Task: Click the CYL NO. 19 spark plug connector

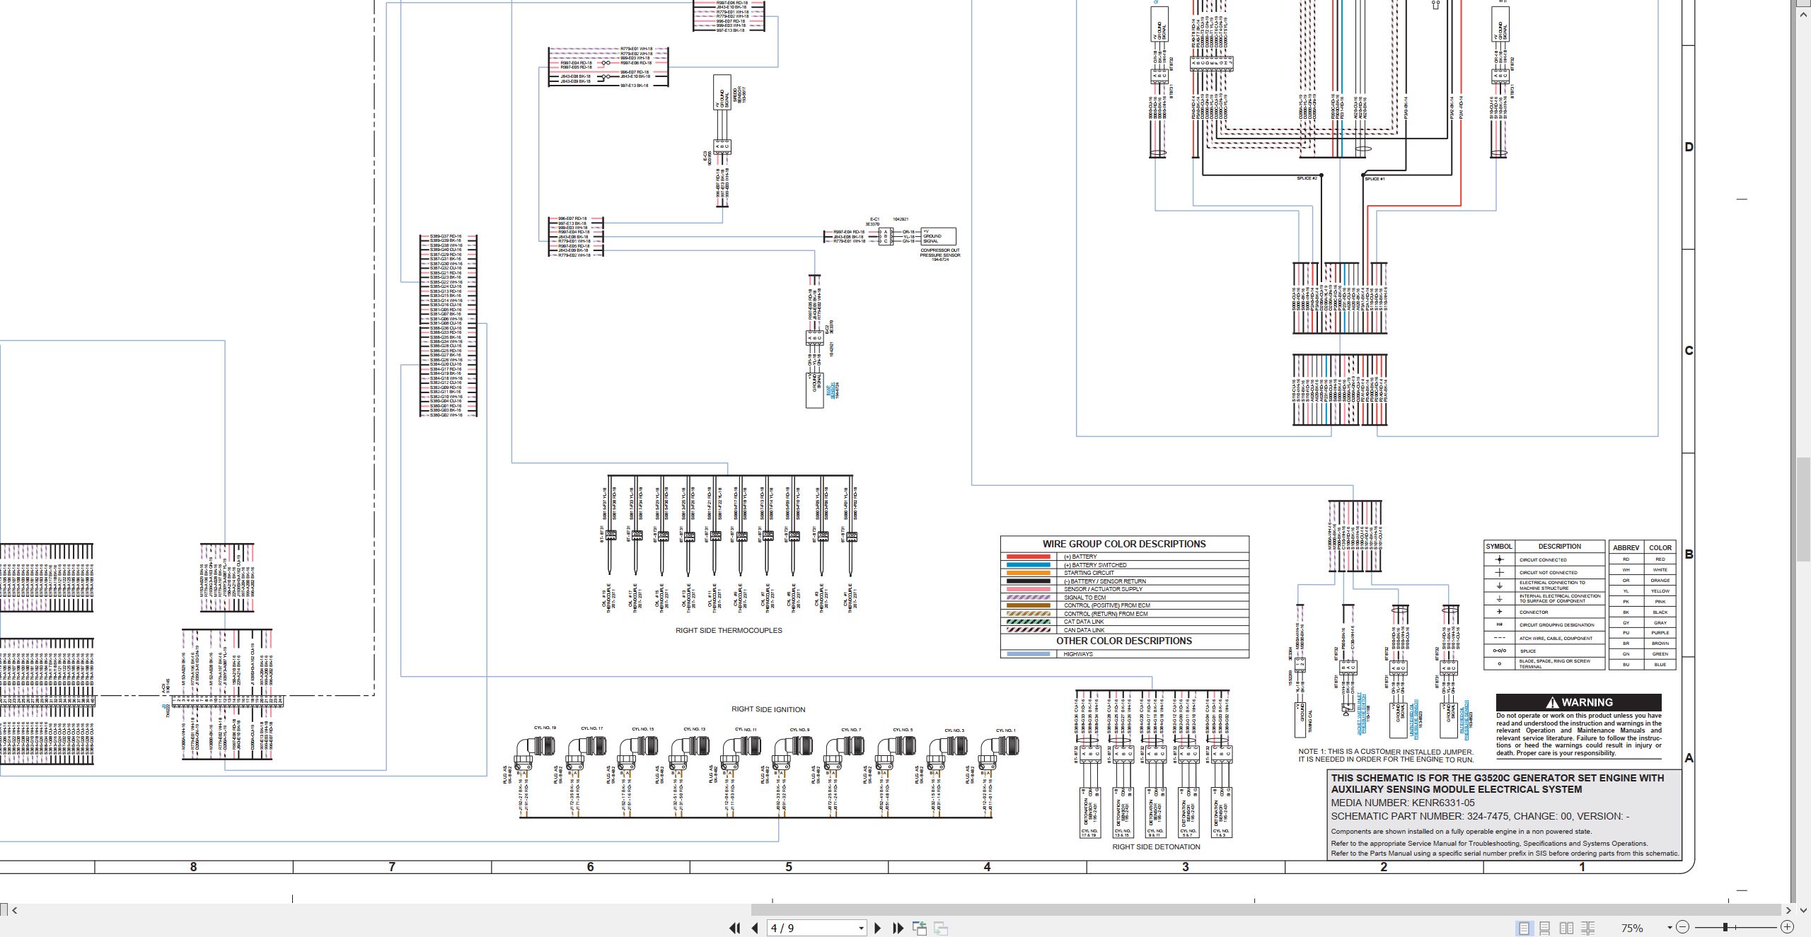Action: (536, 754)
